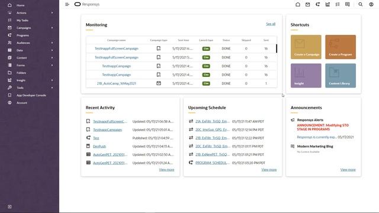Open Programs in the sidebar
The width and height of the screenshot is (379, 213).
click(23, 35)
